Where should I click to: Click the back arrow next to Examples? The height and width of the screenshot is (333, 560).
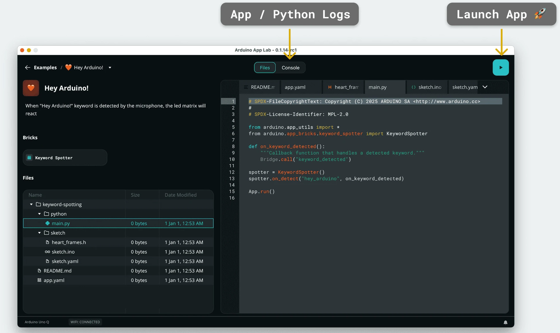(x=28, y=67)
